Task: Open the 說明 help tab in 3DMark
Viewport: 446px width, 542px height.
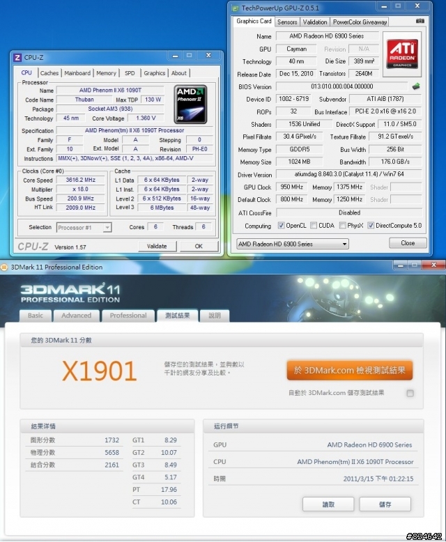Action: pyautogui.click(x=215, y=316)
